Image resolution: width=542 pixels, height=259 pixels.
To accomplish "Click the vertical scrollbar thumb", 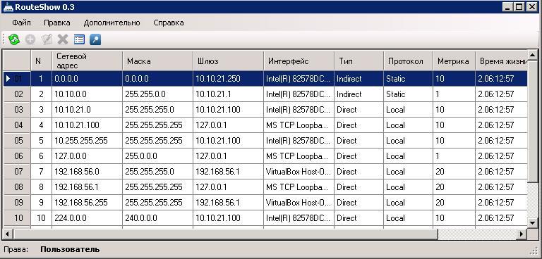I will point(533,121).
